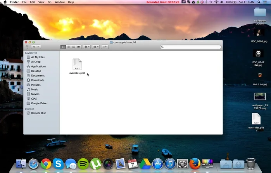The height and width of the screenshot is (173, 271).
Task: Click the Sat 1:10 AM clock
Action: tap(247, 2)
